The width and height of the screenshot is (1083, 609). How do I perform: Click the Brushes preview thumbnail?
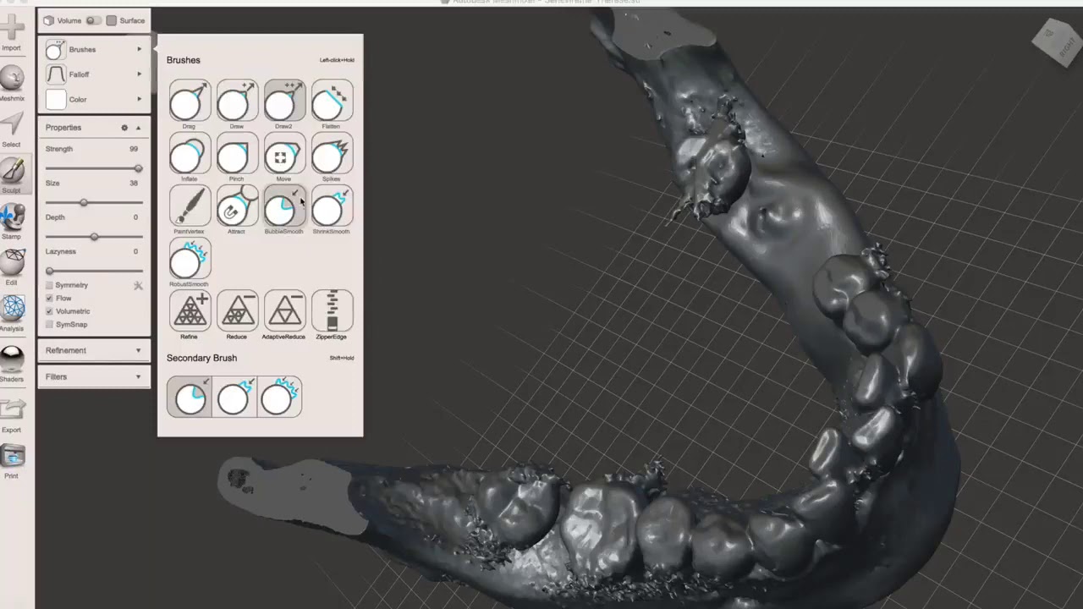[56, 50]
